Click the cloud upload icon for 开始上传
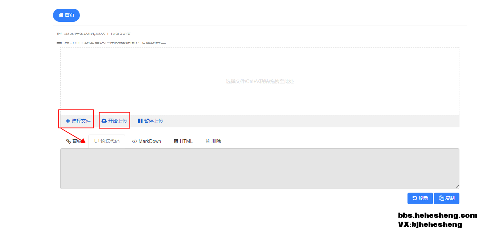Screen dimensions: 479x230 click(x=104, y=121)
